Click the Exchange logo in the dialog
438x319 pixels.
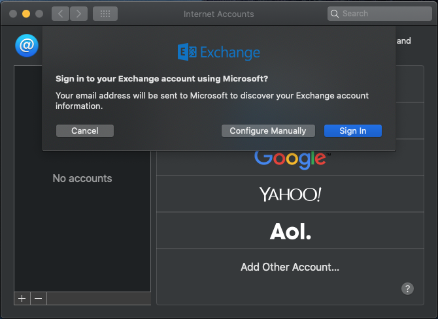point(218,52)
